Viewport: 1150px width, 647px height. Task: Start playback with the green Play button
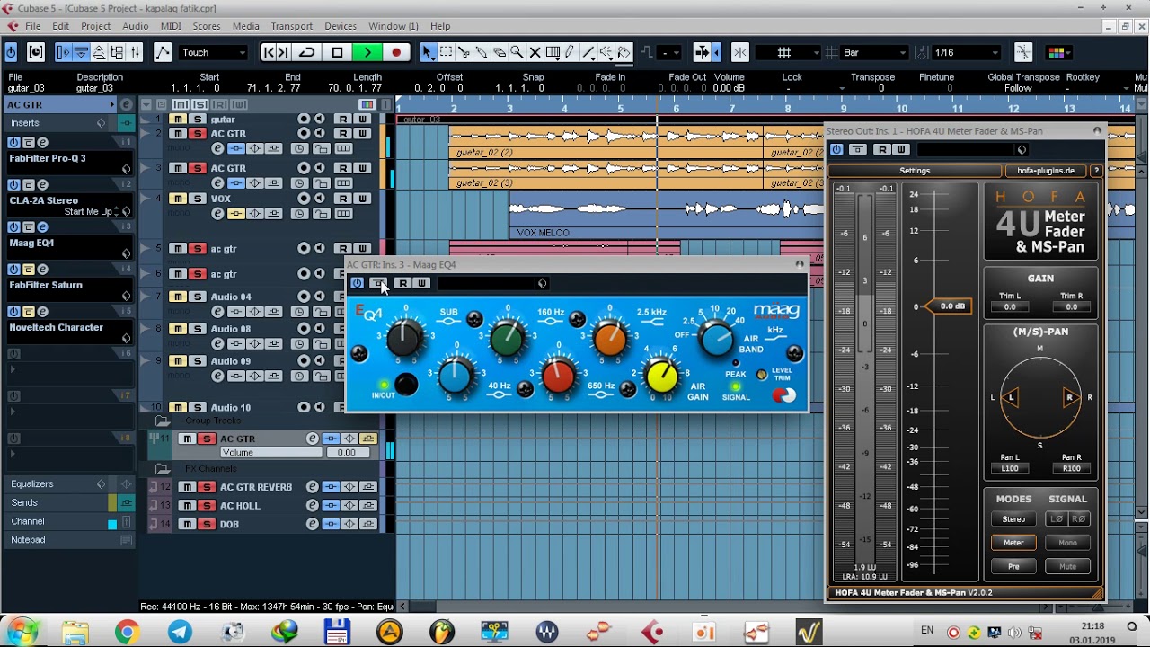click(x=367, y=52)
